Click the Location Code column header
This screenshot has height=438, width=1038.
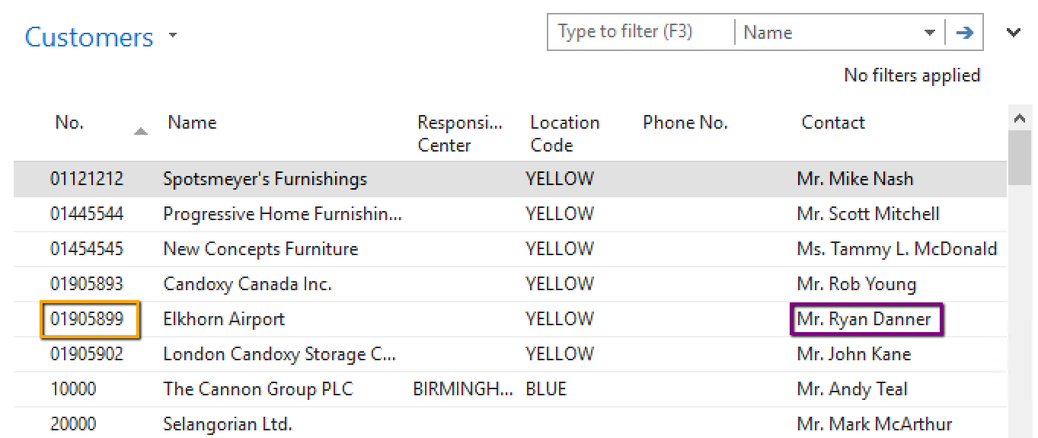click(x=564, y=133)
